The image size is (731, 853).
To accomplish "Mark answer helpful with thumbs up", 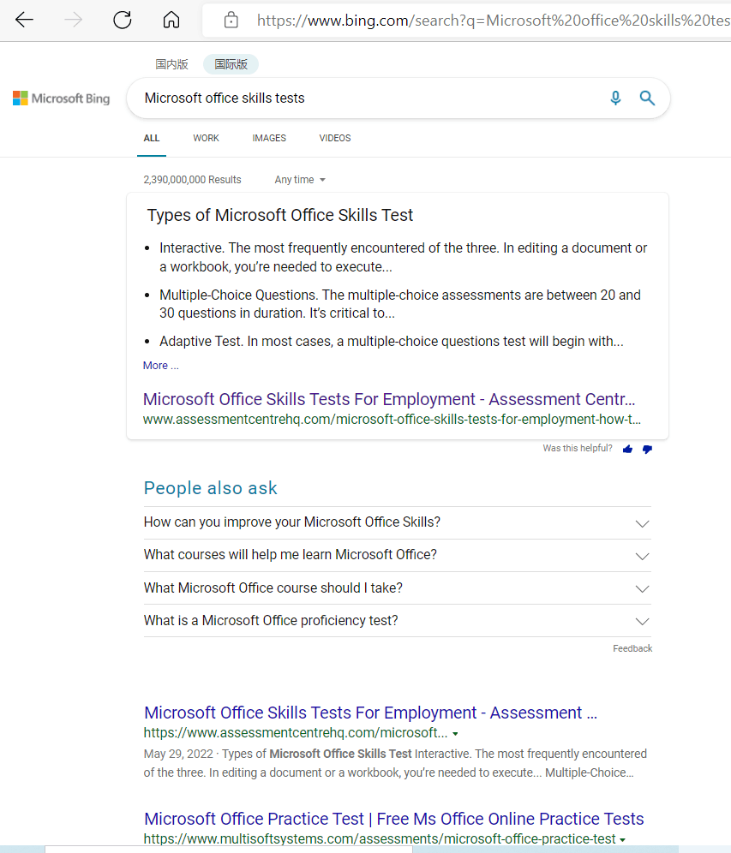I will pos(627,449).
